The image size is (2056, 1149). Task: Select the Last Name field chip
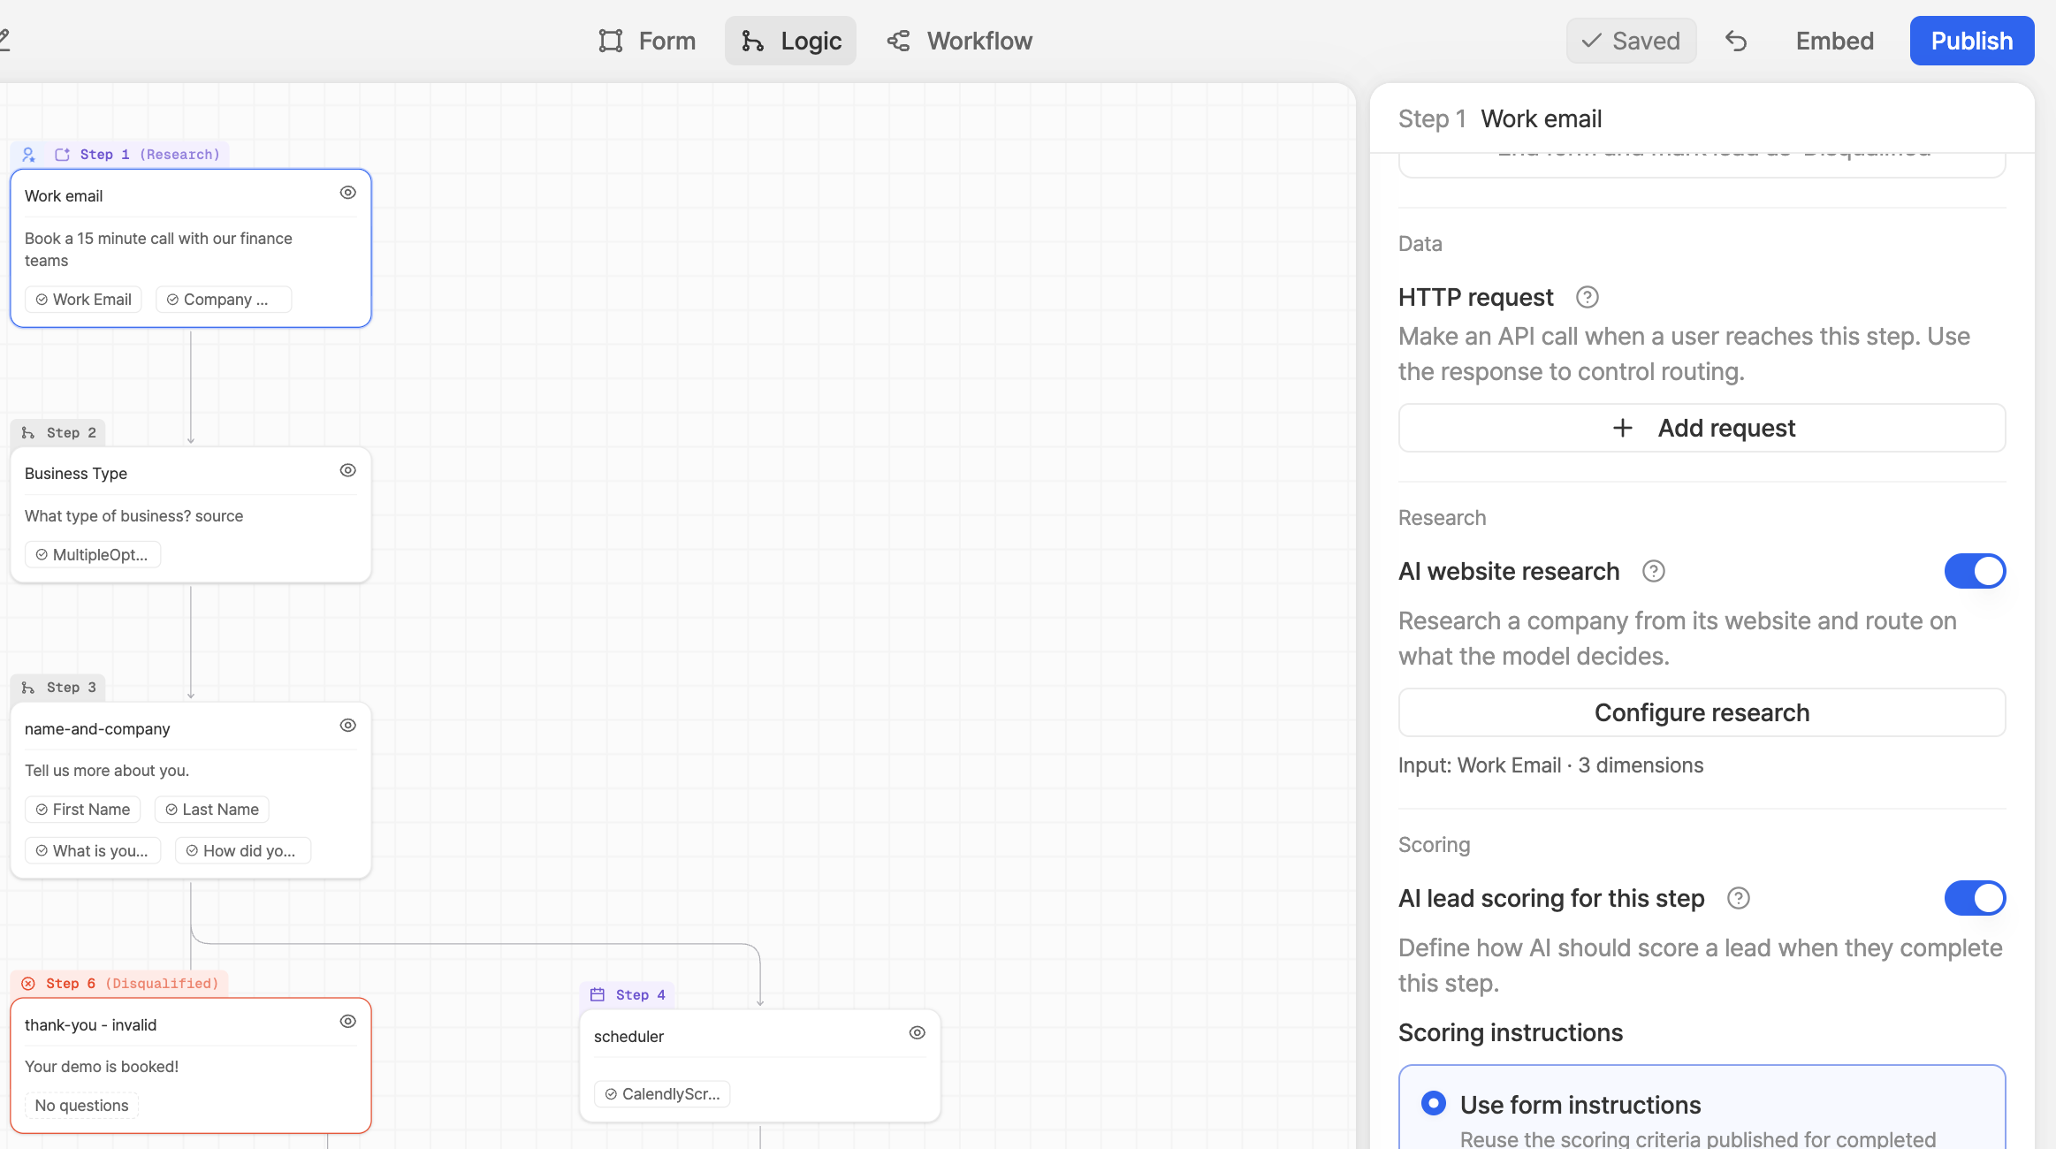[x=212, y=810]
